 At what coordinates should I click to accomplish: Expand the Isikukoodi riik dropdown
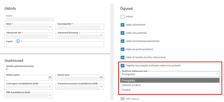(50, 36)
